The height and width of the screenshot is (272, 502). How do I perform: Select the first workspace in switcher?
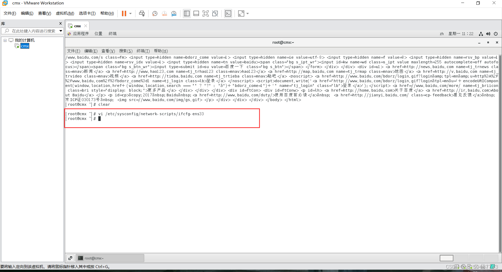pos(447,258)
